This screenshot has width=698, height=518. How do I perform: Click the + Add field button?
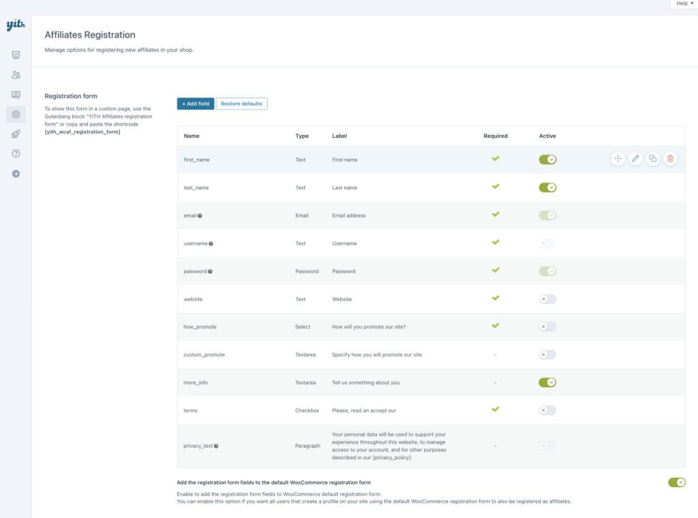pos(195,104)
